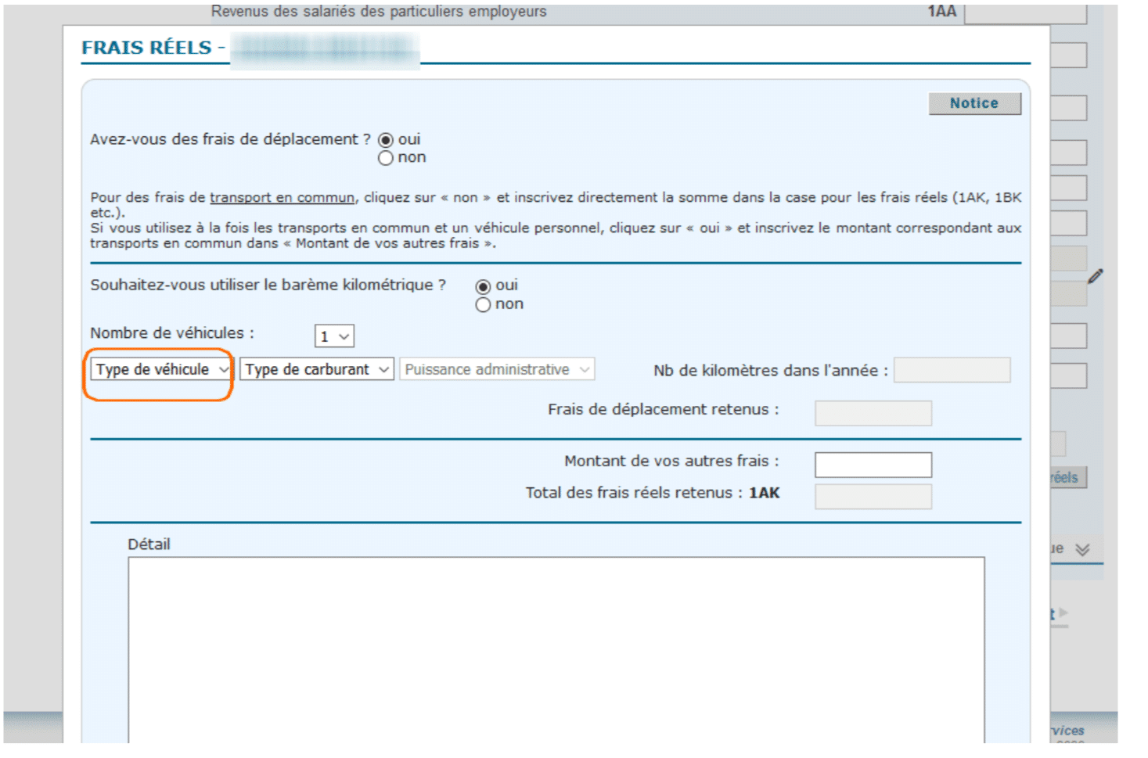Screen dimensions: 1148x758
Task: Click the small arrow icon below the chevron
Action: click(1063, 613)
